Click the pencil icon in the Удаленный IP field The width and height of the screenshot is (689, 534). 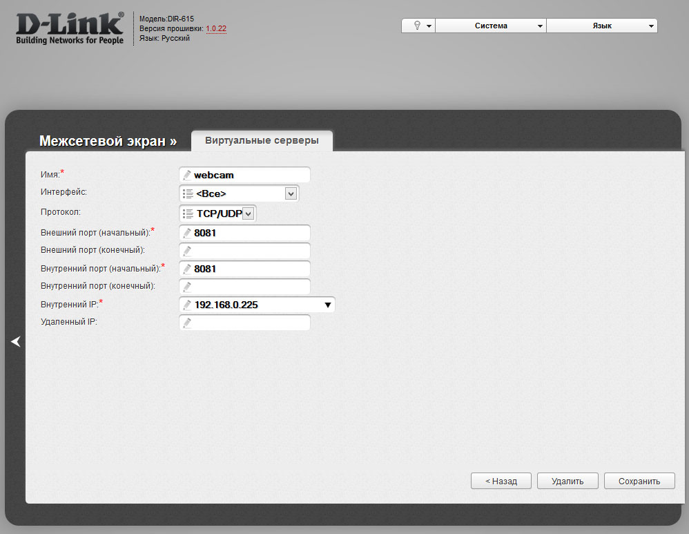(186, 323)
